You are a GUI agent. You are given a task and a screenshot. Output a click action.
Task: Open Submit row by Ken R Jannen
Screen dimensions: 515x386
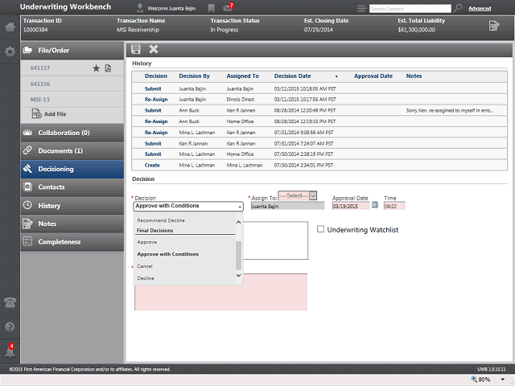tap(153, 143)
